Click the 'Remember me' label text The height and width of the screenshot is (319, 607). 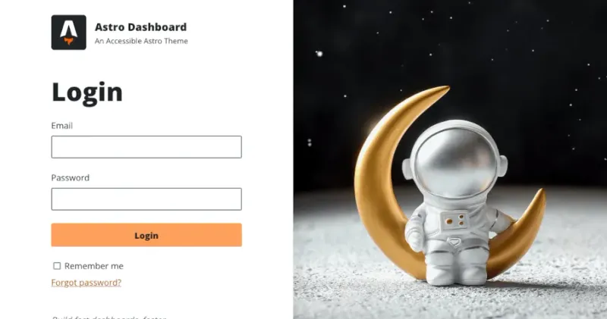[93, 266]
